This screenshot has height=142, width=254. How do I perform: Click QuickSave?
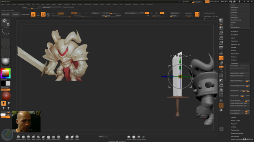coord(186,2)
